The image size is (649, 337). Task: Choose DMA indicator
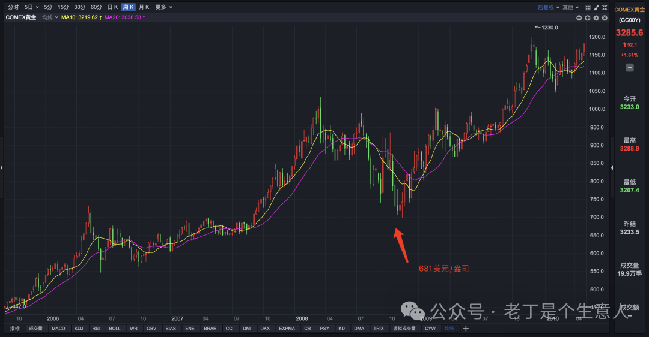pyautogui.click(x=359, y=329)
